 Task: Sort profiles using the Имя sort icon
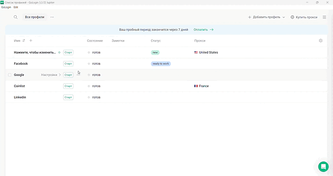[24, 41]
